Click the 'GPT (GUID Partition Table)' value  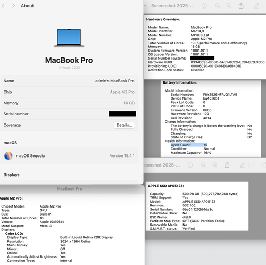tap(203, 221)
